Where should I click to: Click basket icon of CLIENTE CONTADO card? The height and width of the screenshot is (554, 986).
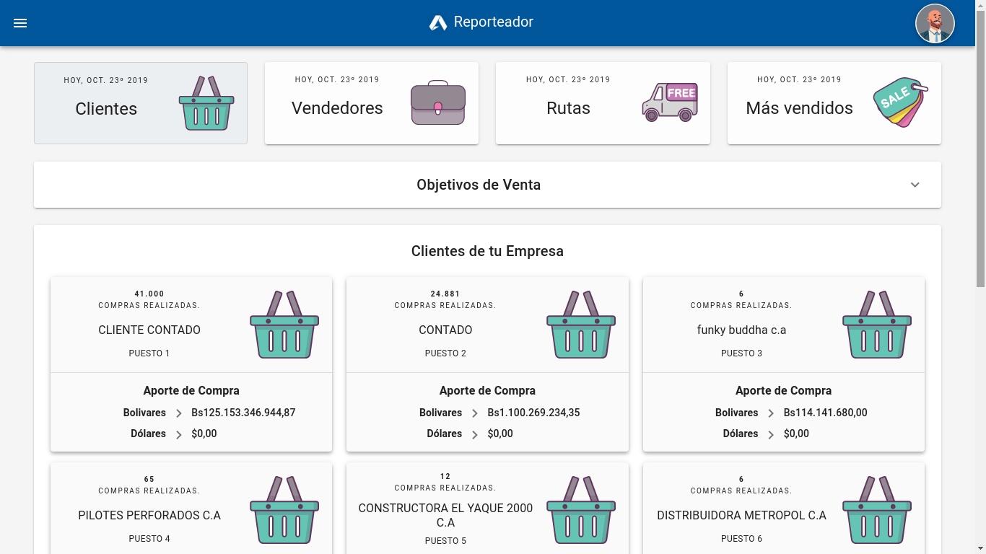(x=284, y=325)
